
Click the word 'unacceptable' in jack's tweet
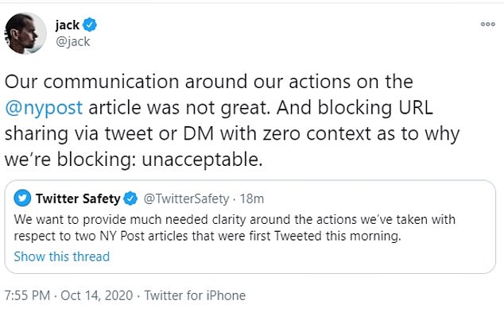pos(202,160)
